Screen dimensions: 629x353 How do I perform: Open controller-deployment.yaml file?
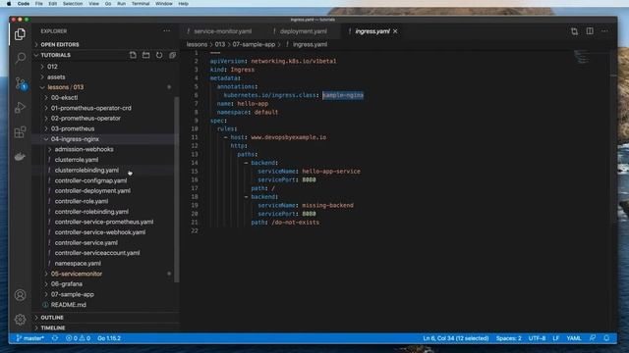tap(92, 191)
